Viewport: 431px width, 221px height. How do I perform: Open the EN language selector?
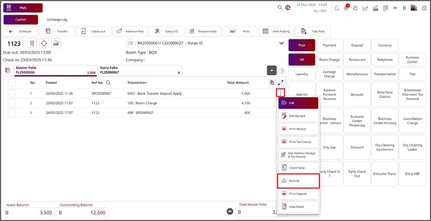coord(395,8)
